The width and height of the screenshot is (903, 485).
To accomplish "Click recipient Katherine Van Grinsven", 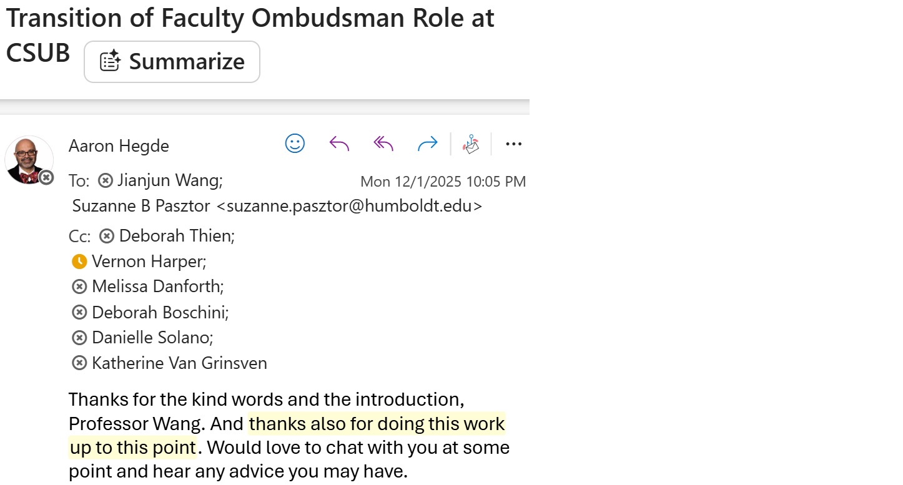I will pos(179,363).
